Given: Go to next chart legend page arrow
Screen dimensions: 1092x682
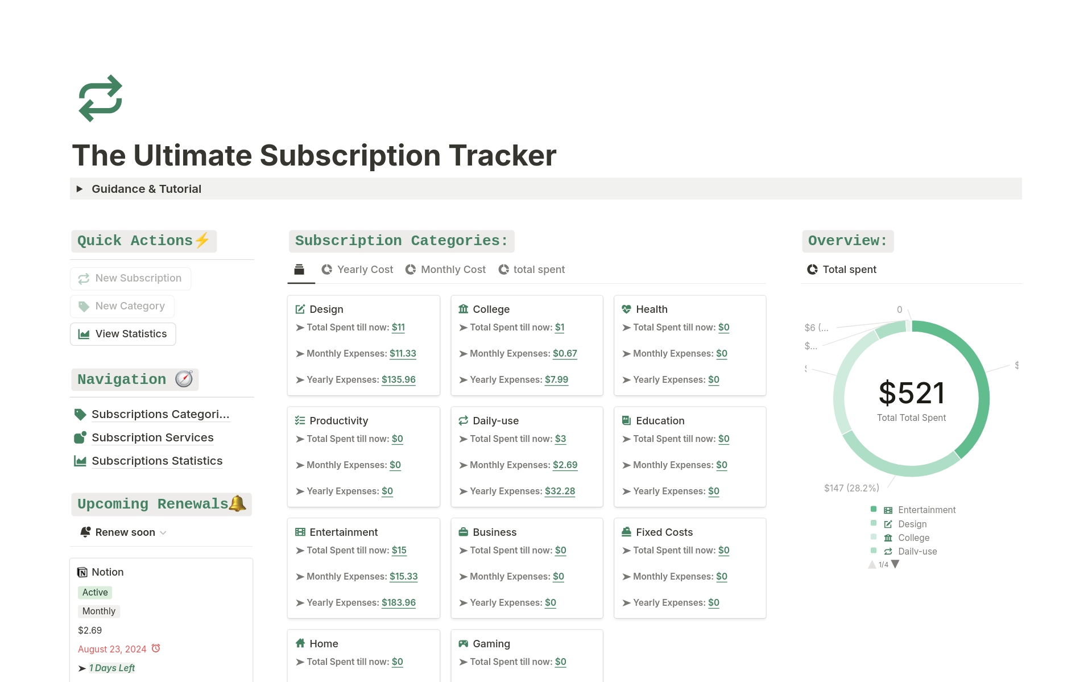Looking at the screenshot, I should [896, 564].
